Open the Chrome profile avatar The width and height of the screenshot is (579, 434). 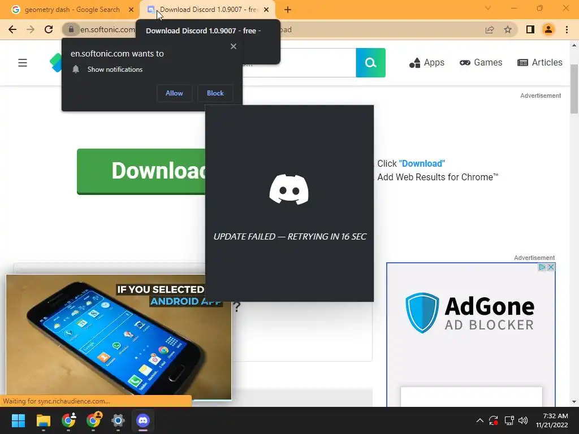548,29
